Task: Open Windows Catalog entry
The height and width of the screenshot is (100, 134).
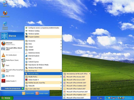Action: point(43,31)
